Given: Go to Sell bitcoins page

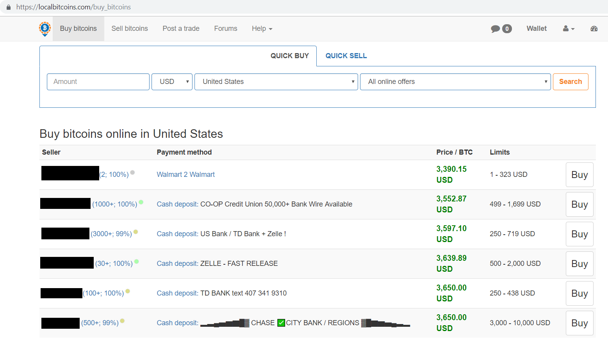Looking at the screenshot, I should (130, 28).
